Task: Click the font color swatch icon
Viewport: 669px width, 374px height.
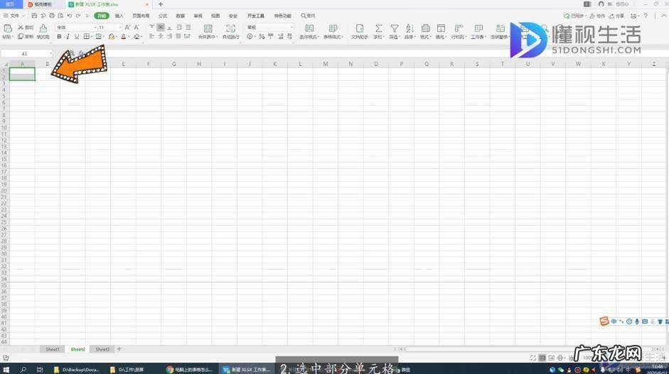Action: pos(123,36)
